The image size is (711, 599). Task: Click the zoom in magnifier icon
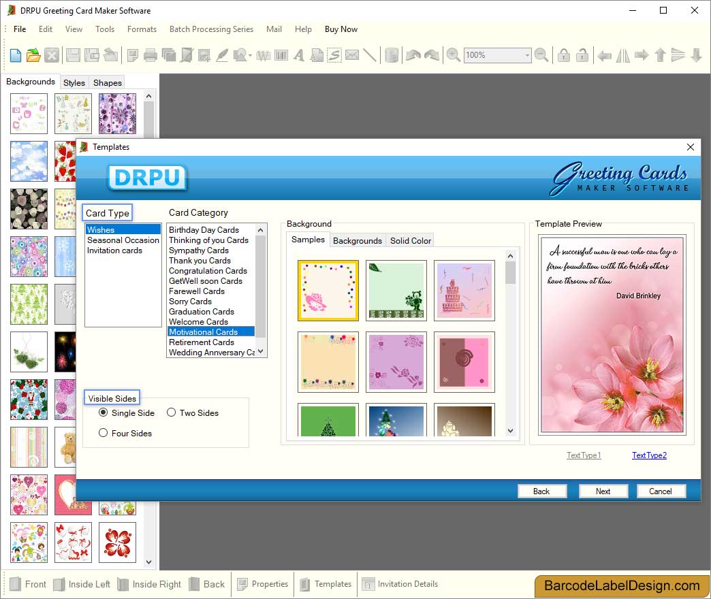tap(453, 55)
